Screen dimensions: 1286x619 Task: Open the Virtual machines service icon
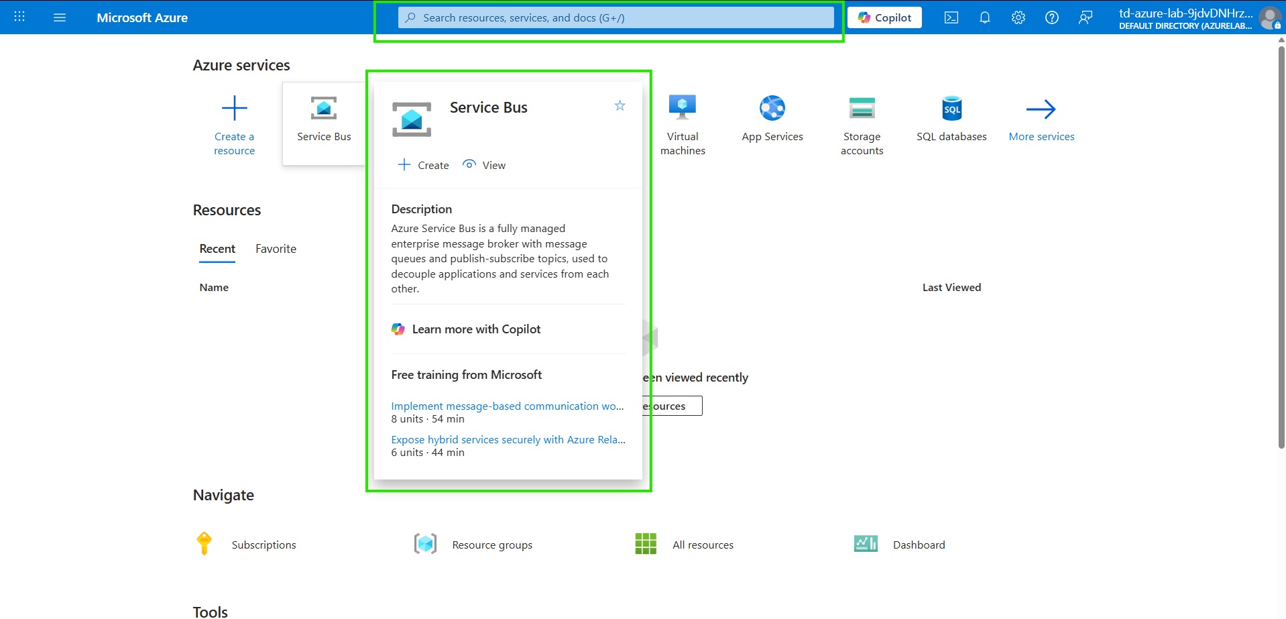tap(683, 108)
